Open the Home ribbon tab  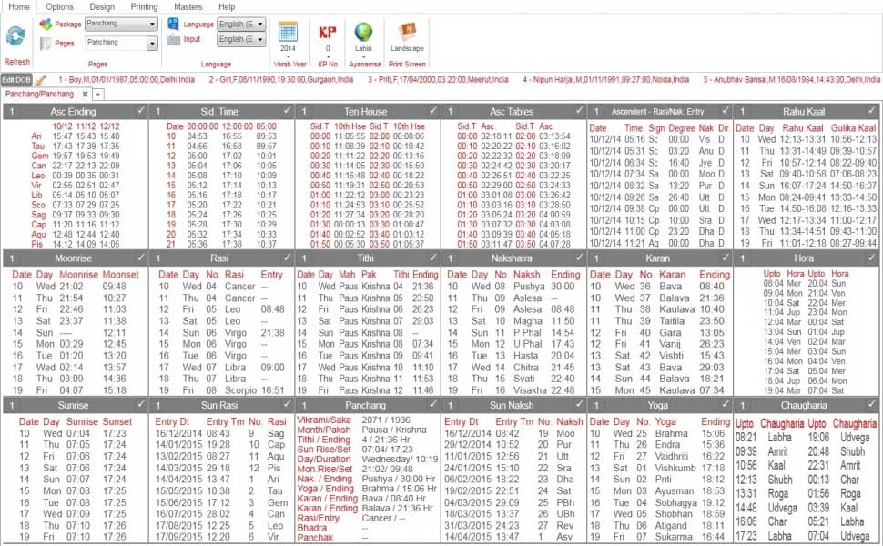point(19,6)
